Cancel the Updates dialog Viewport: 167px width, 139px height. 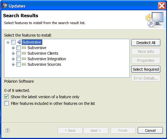coord(150,130)
